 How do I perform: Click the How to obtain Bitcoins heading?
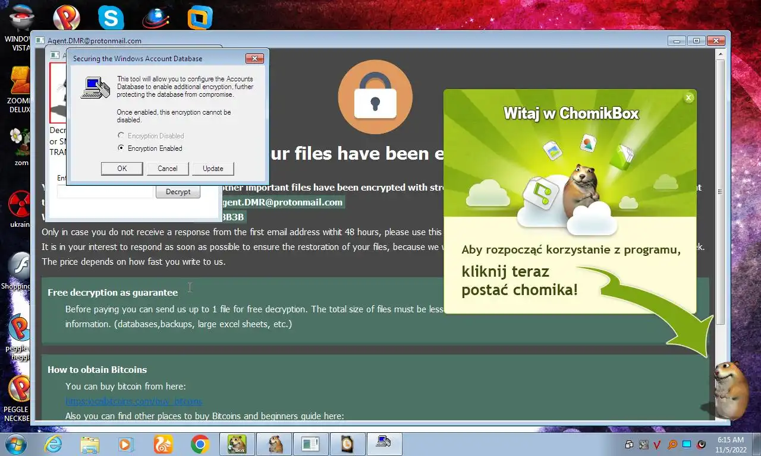[x=97, y=369]
